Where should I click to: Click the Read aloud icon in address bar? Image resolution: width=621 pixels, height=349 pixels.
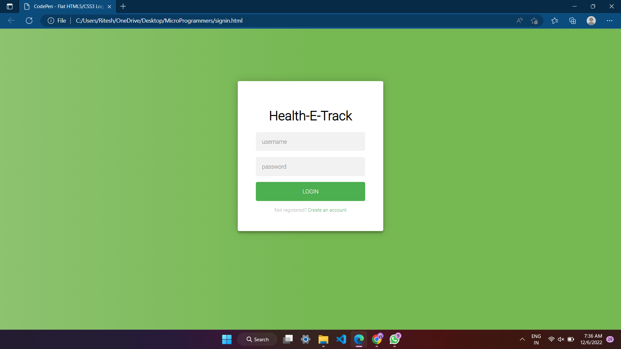[x=519, y=20]
